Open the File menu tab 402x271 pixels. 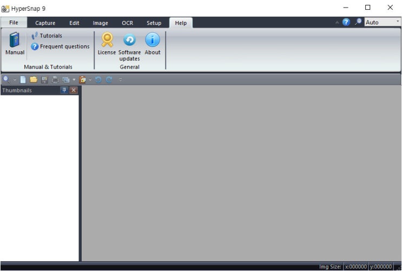(x=14, y=23)
